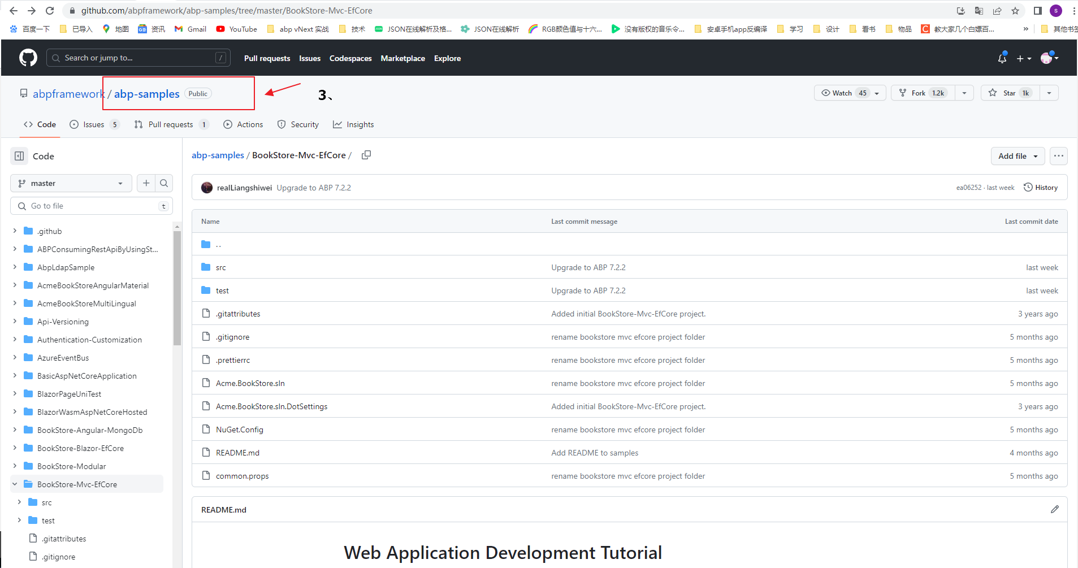
Task: Switch to the Actions tab
Action: pyautogui.click(x=243, y=124)
